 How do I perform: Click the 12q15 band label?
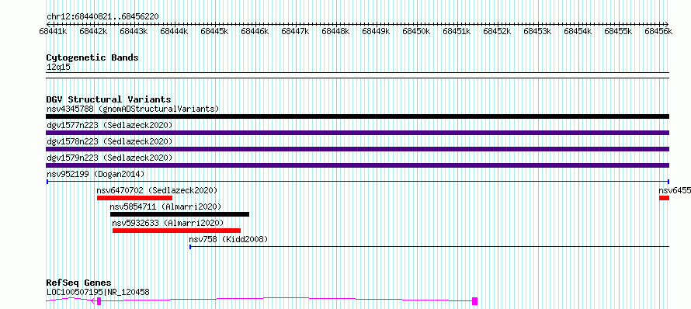(58, 67)
